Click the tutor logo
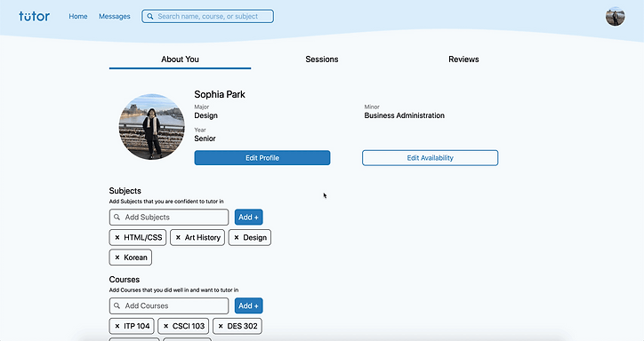This screenshot has width=644, height=341. coord(34,16)
